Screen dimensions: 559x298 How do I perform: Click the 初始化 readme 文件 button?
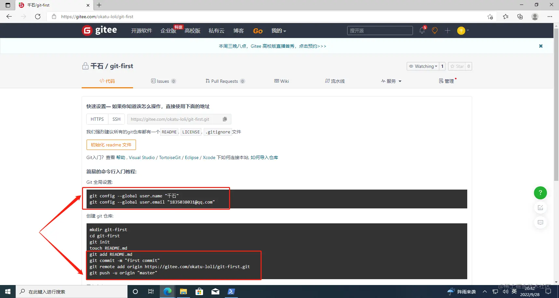point(111,144)
